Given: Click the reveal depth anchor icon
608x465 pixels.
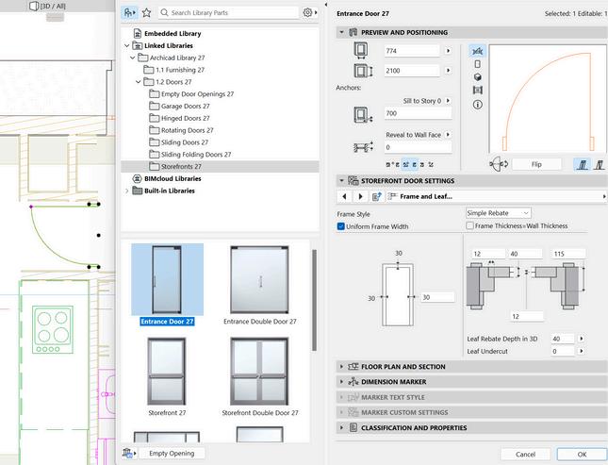Looking at the screenshot, I should tap(363, 147).
